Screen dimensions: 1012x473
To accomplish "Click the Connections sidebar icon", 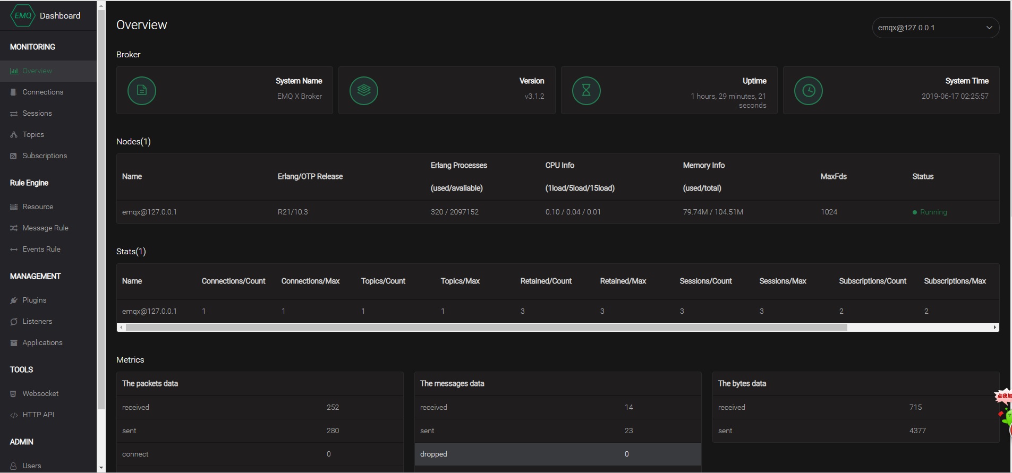I will point(14,92).
